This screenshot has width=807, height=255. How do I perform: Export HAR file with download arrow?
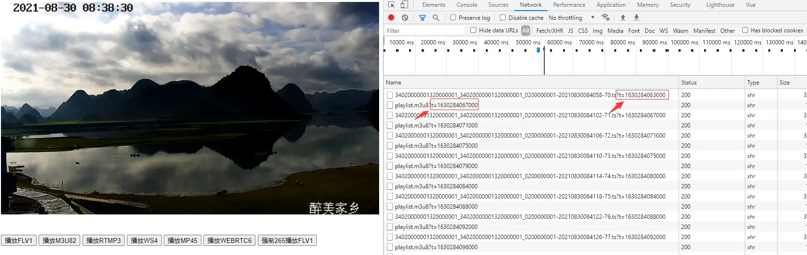(637, 17)
